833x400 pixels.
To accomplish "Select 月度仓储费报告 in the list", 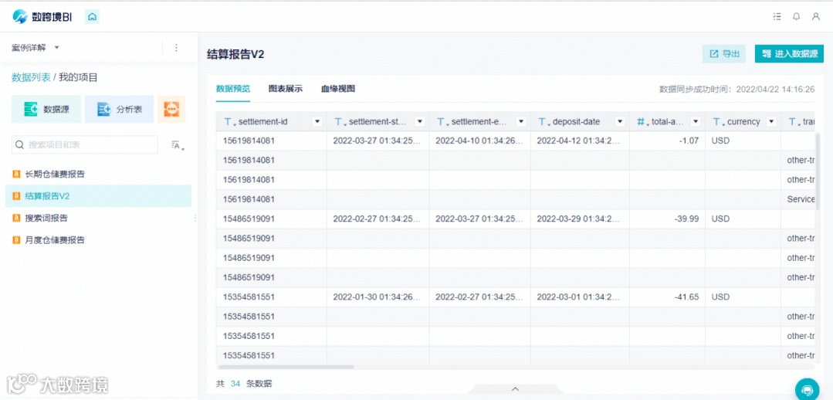I will click(98, 240).
